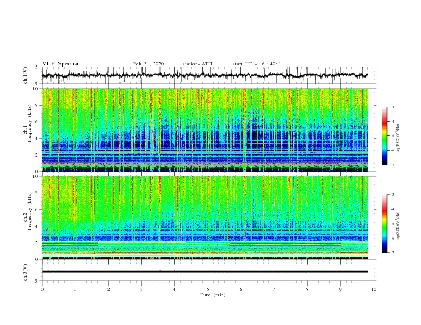421x325 pixels.
Task: Click the time axis tick label "5"
Action: (x=208, y=289)
